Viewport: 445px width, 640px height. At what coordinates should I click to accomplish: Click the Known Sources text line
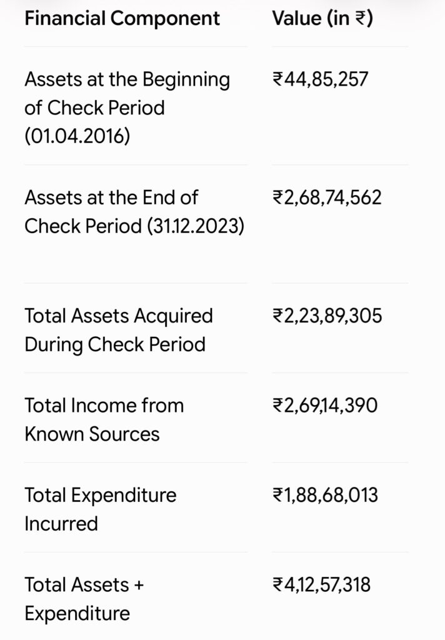pyautogui.click(x=92, y=434)
